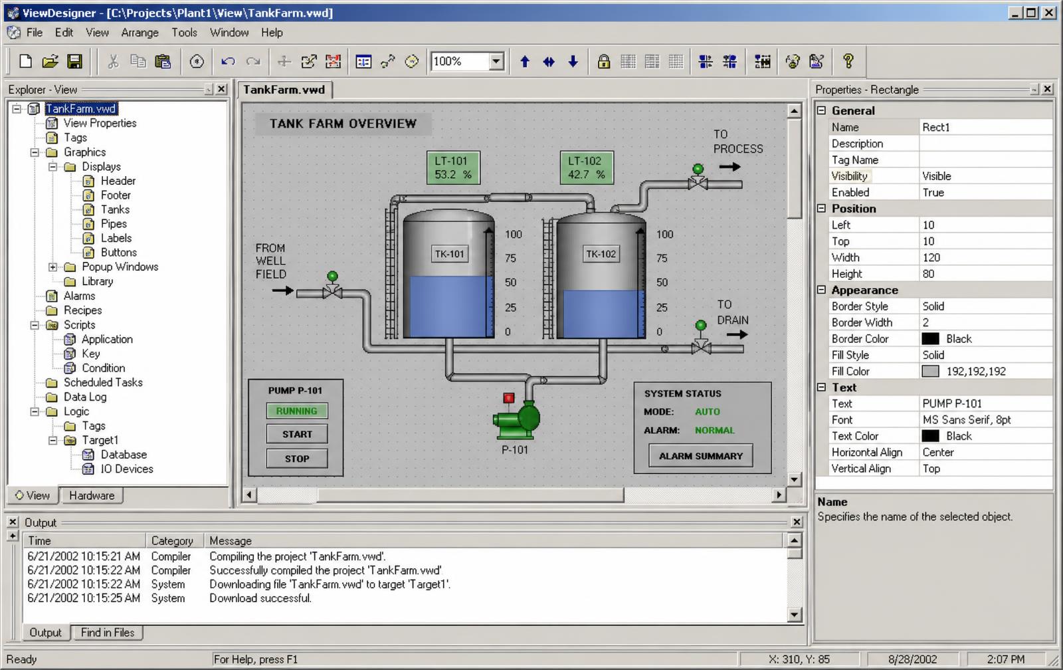Click the Undo arrow icon
Screen dimensions: 1063x670
point(228,62)
